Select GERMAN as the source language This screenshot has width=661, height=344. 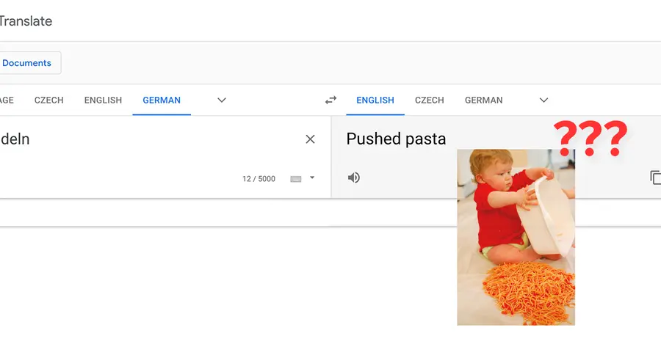162,100
